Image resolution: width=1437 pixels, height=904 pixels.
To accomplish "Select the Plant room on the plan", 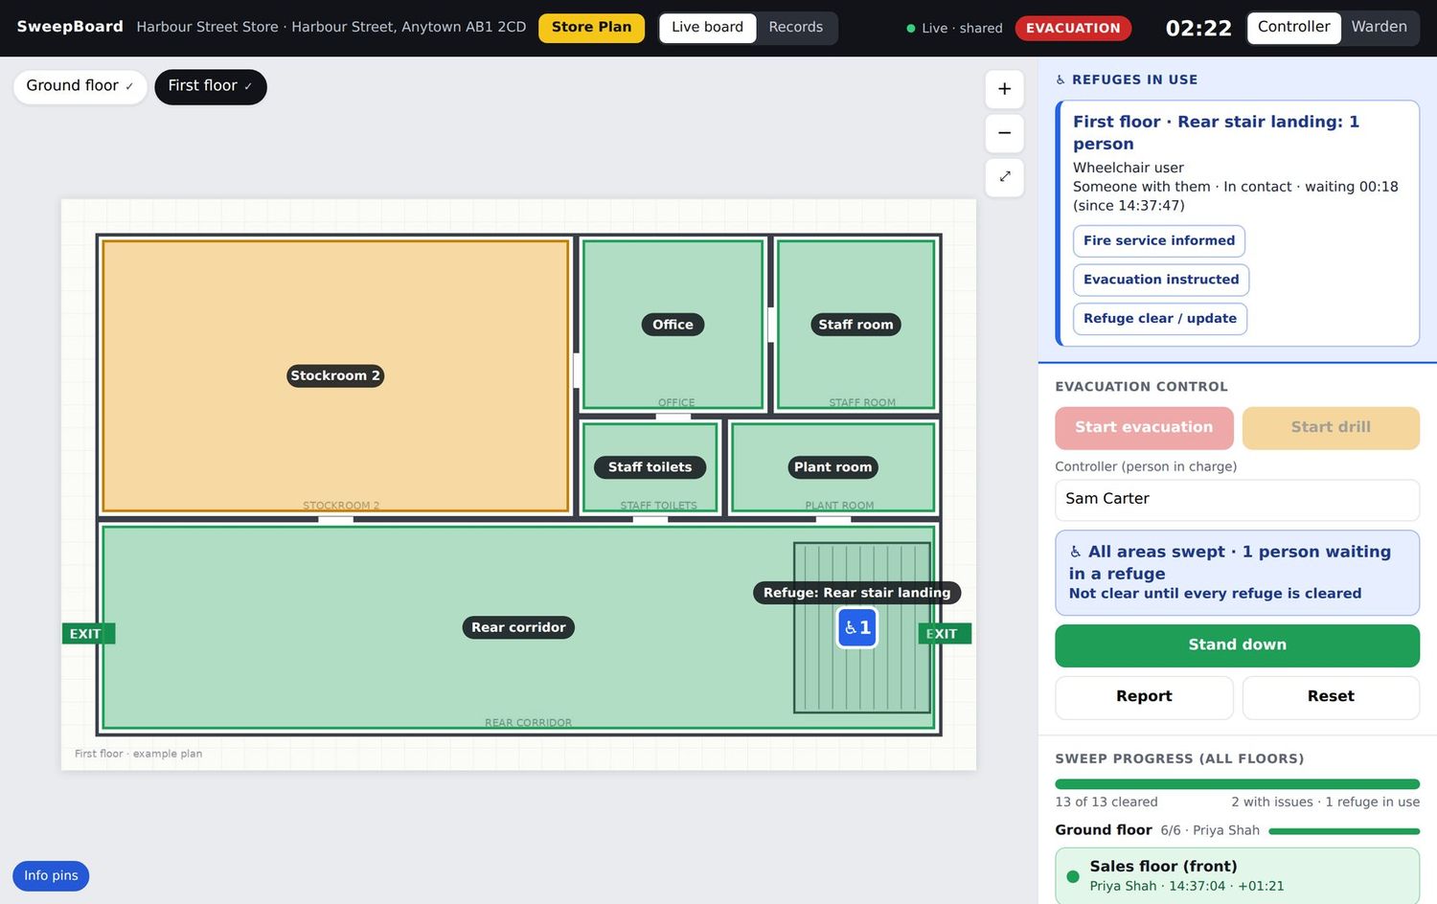I will (833, 467).
